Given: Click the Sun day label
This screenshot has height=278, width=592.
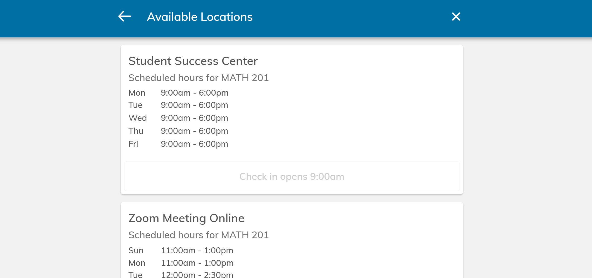Looking at the screenshot, I should pos(136,250).
